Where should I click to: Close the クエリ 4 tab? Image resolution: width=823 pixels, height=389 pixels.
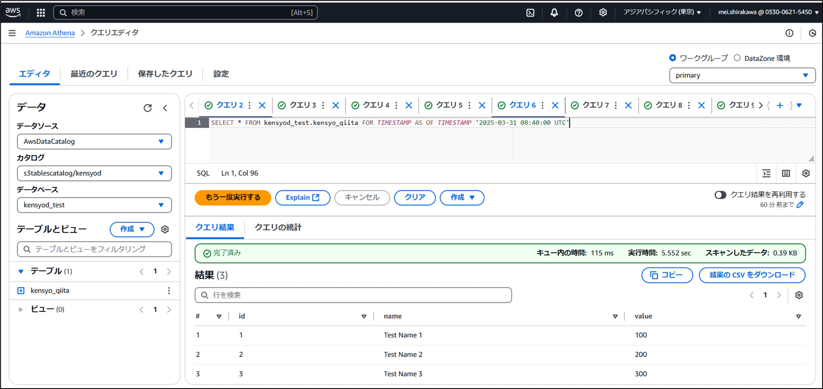coord(409,105)
